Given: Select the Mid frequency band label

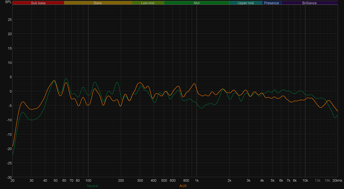Looking at the screenshot, I should point(197,3).
